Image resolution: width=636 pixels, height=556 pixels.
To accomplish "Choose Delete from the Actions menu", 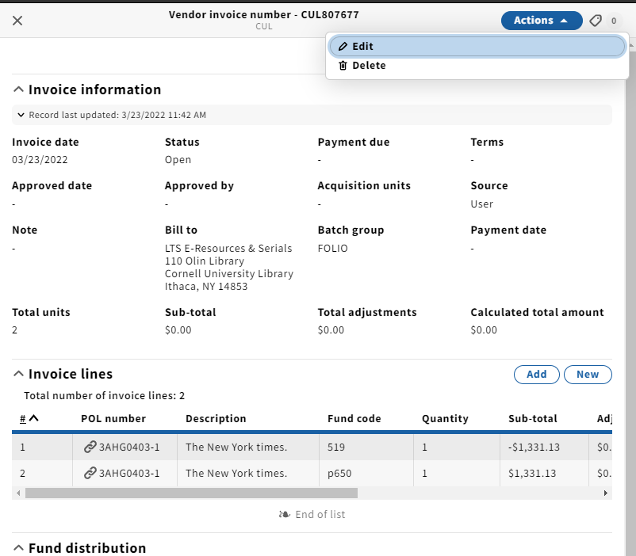I will pyautogui.click(x=477, y=65).
